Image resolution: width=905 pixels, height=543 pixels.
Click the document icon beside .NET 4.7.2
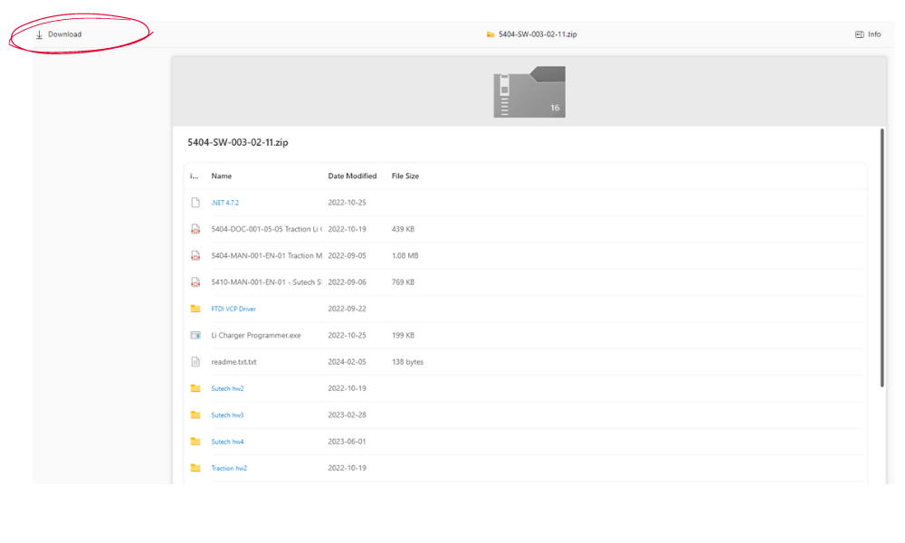tap(195, 202)
